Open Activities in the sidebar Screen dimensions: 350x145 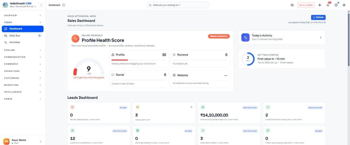pyautogui.click(x=23, y=42)
